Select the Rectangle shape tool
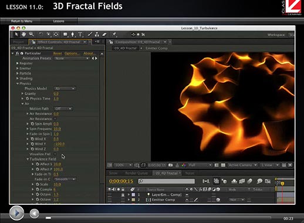The width and height of the screenshot is (304, 223). coord(65,35)
